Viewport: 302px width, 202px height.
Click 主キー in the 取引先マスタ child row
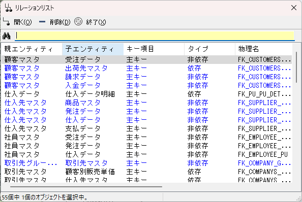pyautogui.click(x=137, y=163)
